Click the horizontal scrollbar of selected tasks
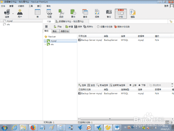Screen dimensions: 174x131 click(125, 119)
